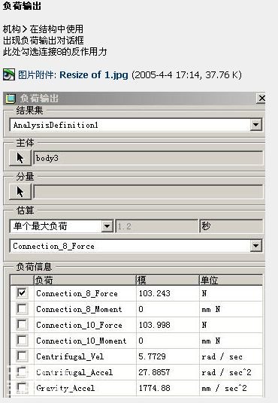The image size is (278, 403).
Task: Check the Centrifugal_Accel checkbox
Action: 22,372
